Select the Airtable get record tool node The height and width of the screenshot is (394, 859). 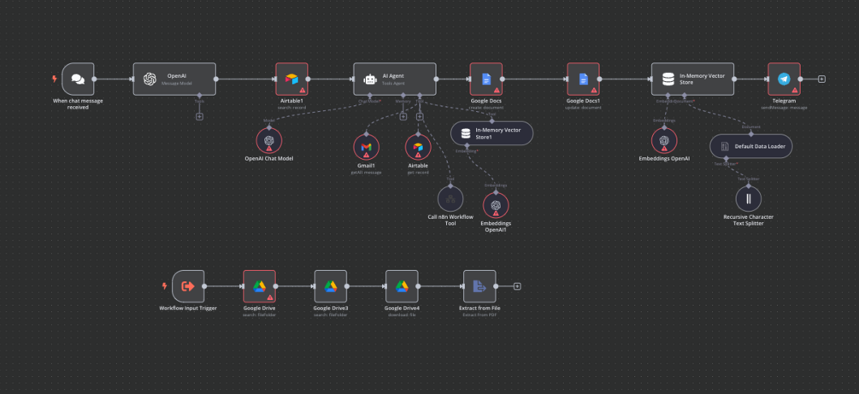click(x=418, y=147)
